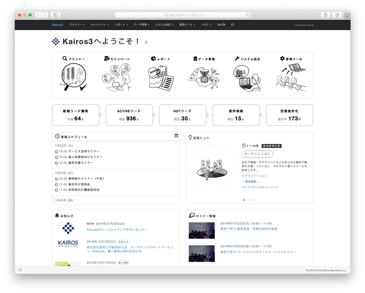This screenshot has width=365, height=293.
Task: Select the second hint carousel dot
Action: (248, 200)
